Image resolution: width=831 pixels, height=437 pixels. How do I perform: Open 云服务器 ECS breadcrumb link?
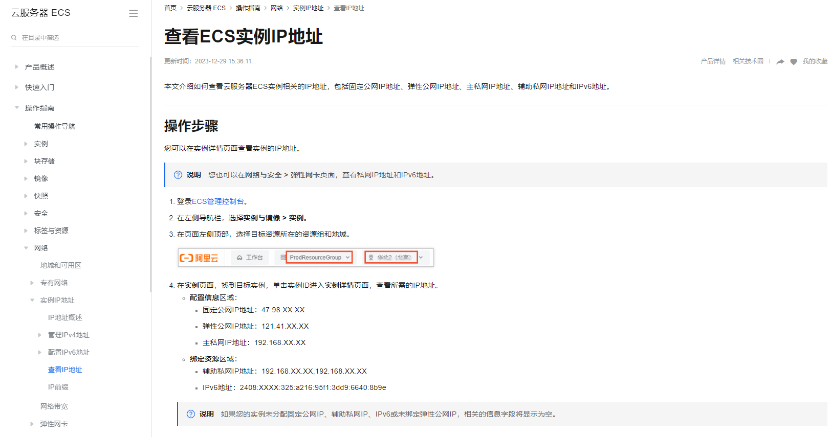[206, 8]
